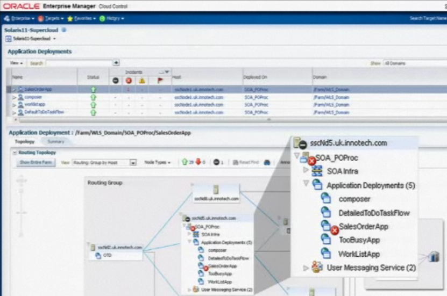Click the green up status of SalesOrderApp row

click(x=93, y=90)
